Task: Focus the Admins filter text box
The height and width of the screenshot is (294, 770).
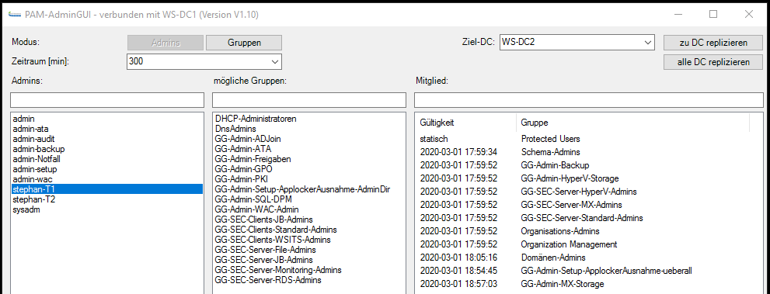Action: 107,100
